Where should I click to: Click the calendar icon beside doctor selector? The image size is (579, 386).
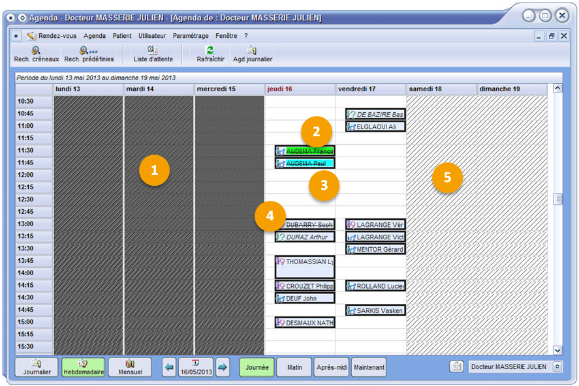[457, 366]
